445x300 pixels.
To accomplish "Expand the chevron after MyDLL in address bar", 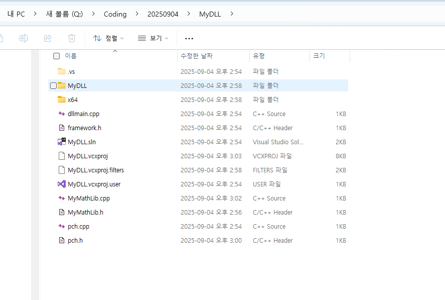I will (x=231, y=14).
